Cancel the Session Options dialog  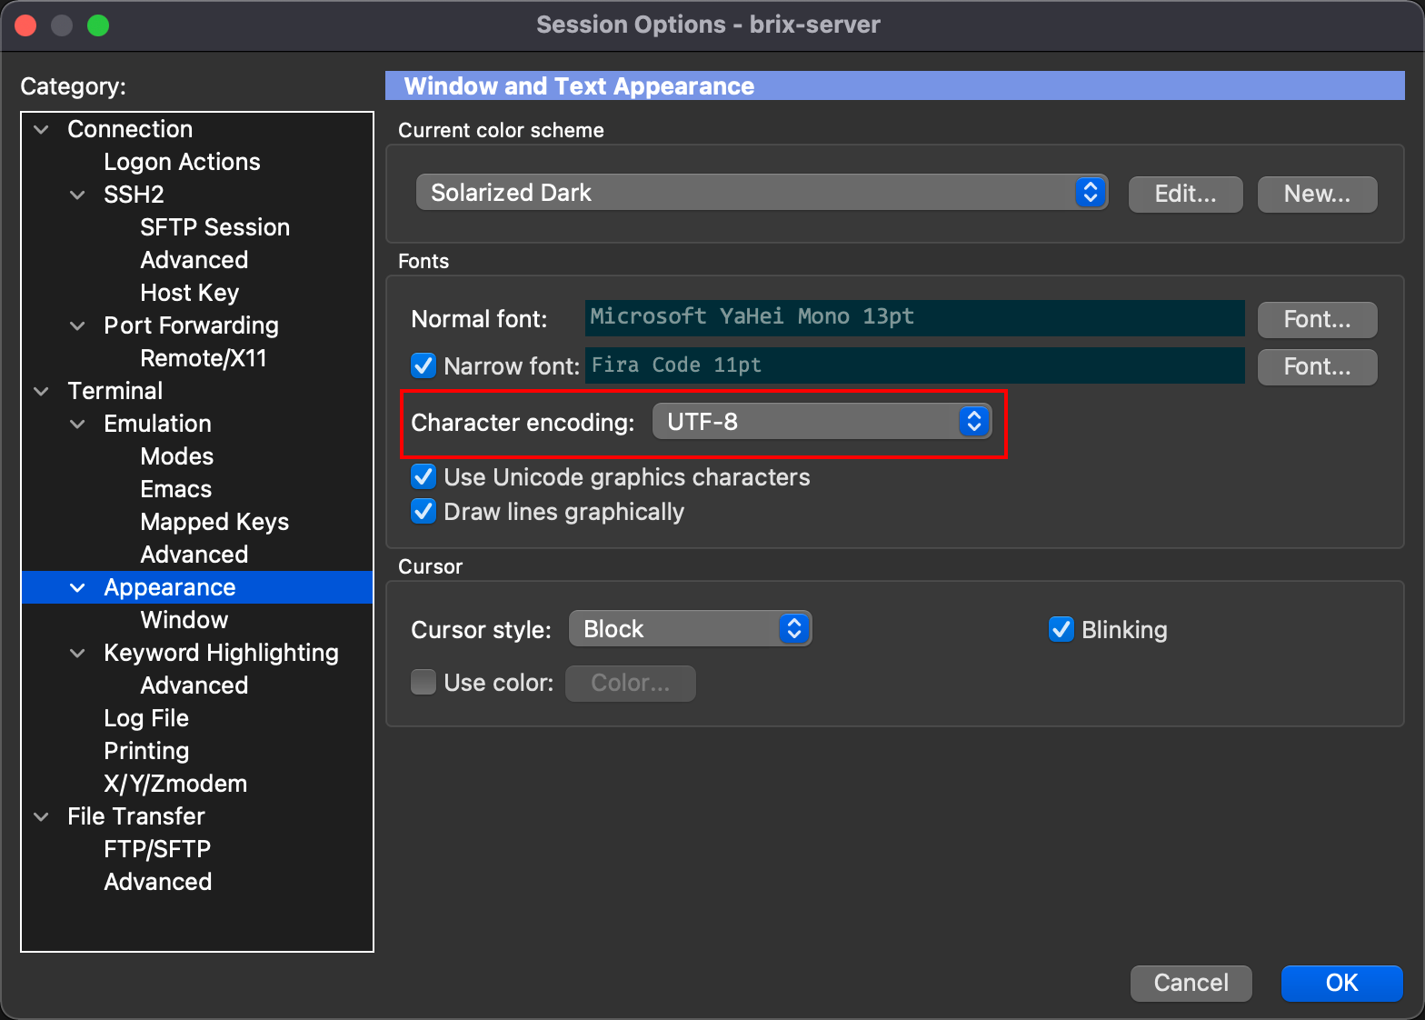point(1191,983)
